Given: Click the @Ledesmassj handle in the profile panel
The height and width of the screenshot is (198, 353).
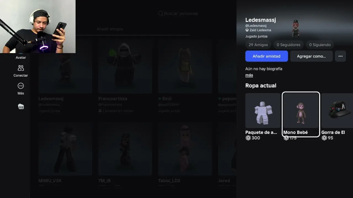Looking at the screenshot, I should click(256, 26).
